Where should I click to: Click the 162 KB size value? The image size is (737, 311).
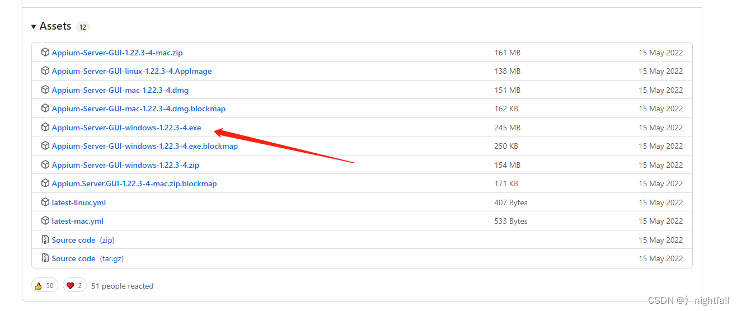pyautogui.click(x=506, y=109)
